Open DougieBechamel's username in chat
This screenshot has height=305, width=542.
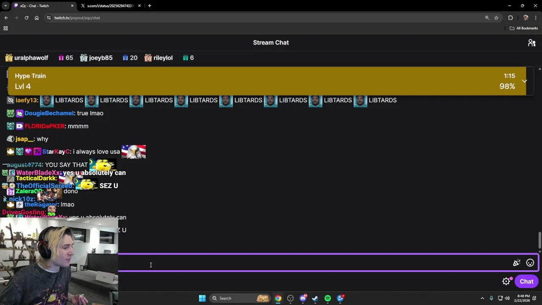click(x=49, y=113)
